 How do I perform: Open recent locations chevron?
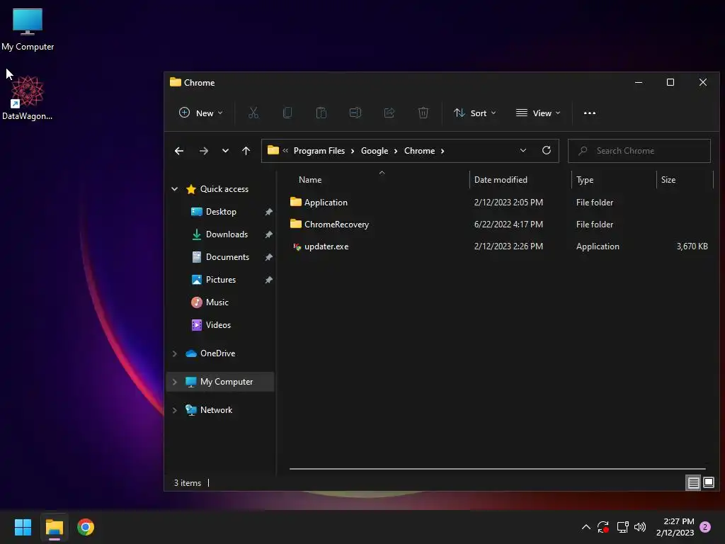pyautogui.click(x=225, y=151)
